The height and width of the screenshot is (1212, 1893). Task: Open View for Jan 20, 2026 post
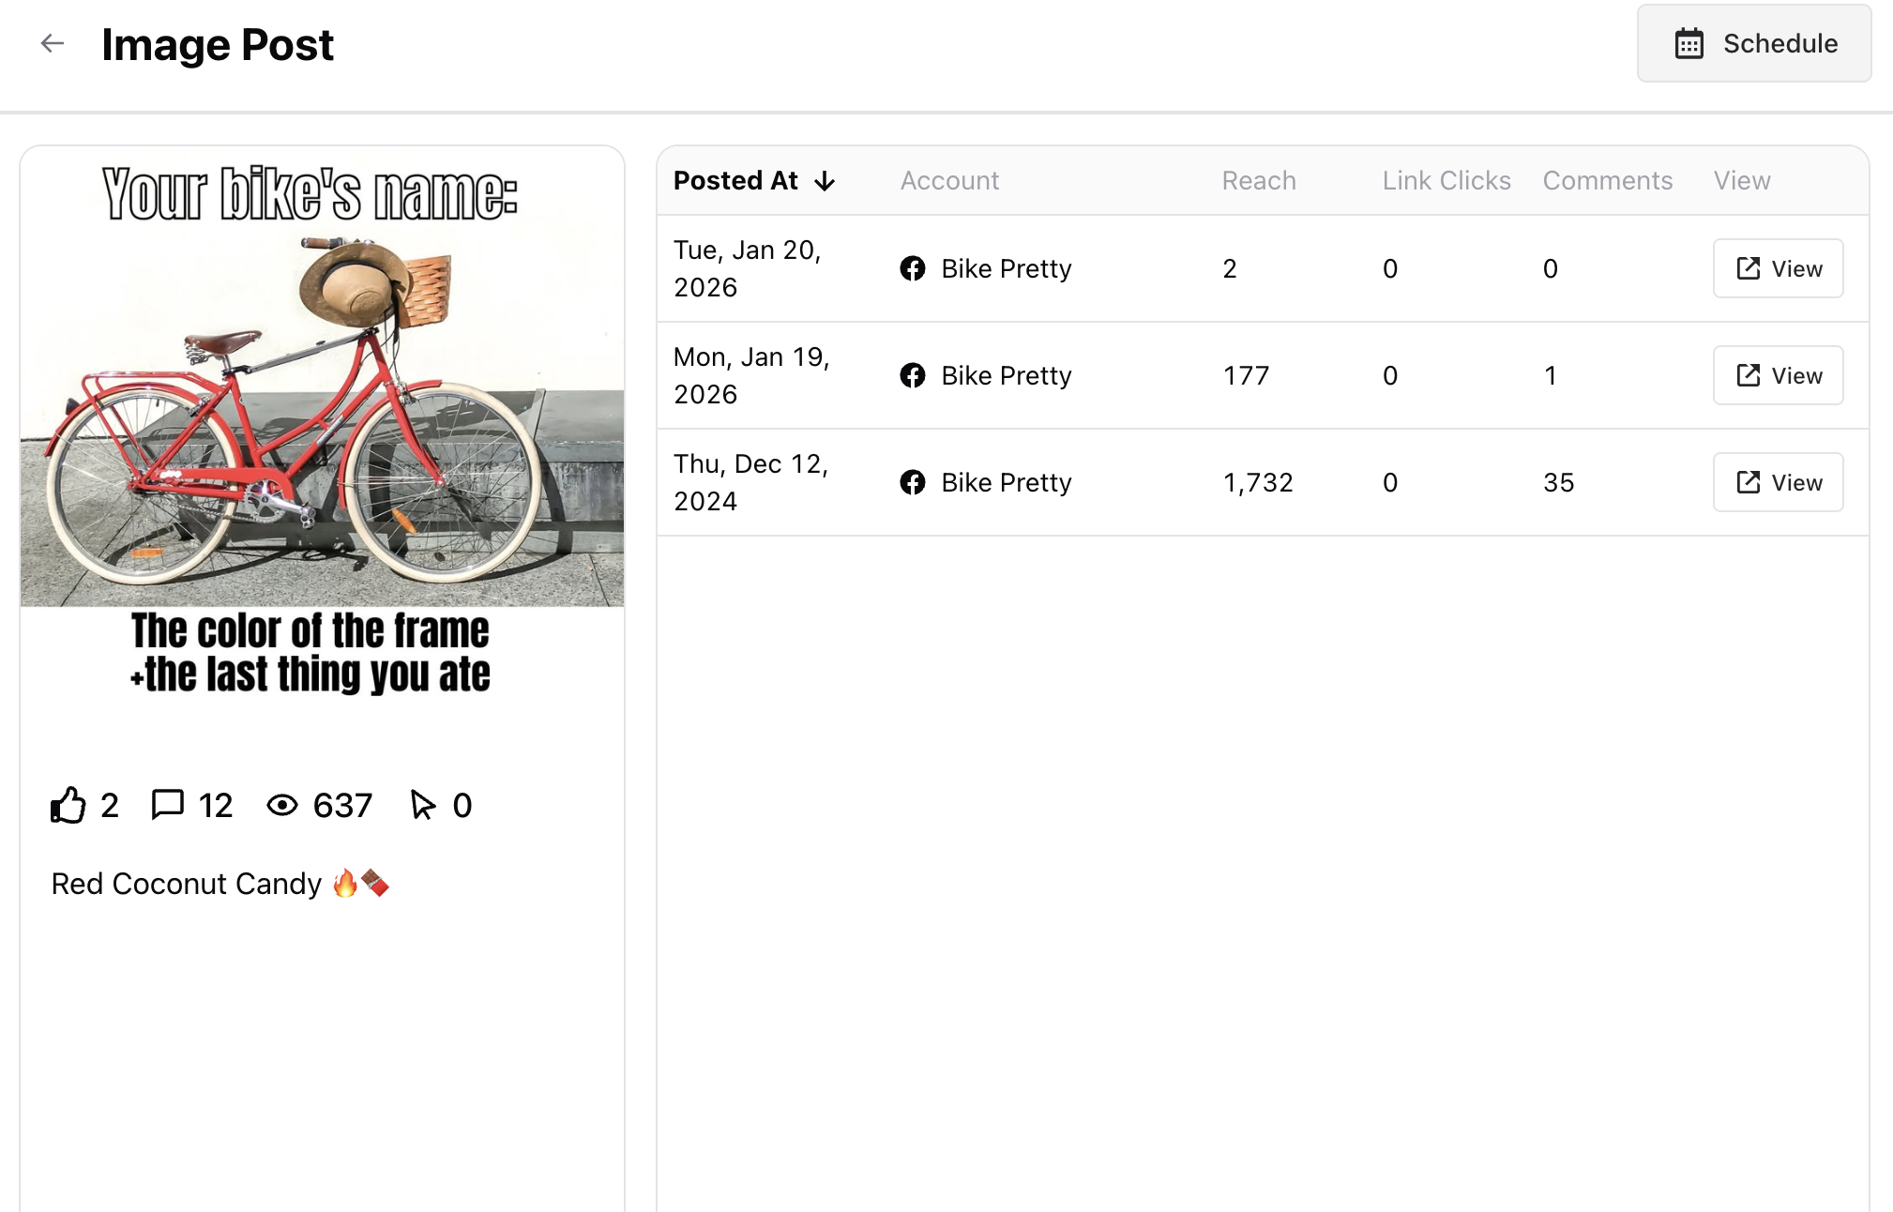pos(1778,268)
